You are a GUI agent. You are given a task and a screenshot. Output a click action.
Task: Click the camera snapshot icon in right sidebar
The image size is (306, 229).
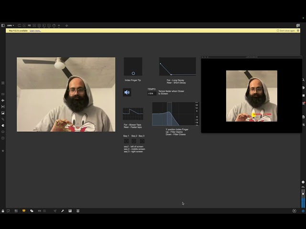pyautogui.click(x=304, y=117)
